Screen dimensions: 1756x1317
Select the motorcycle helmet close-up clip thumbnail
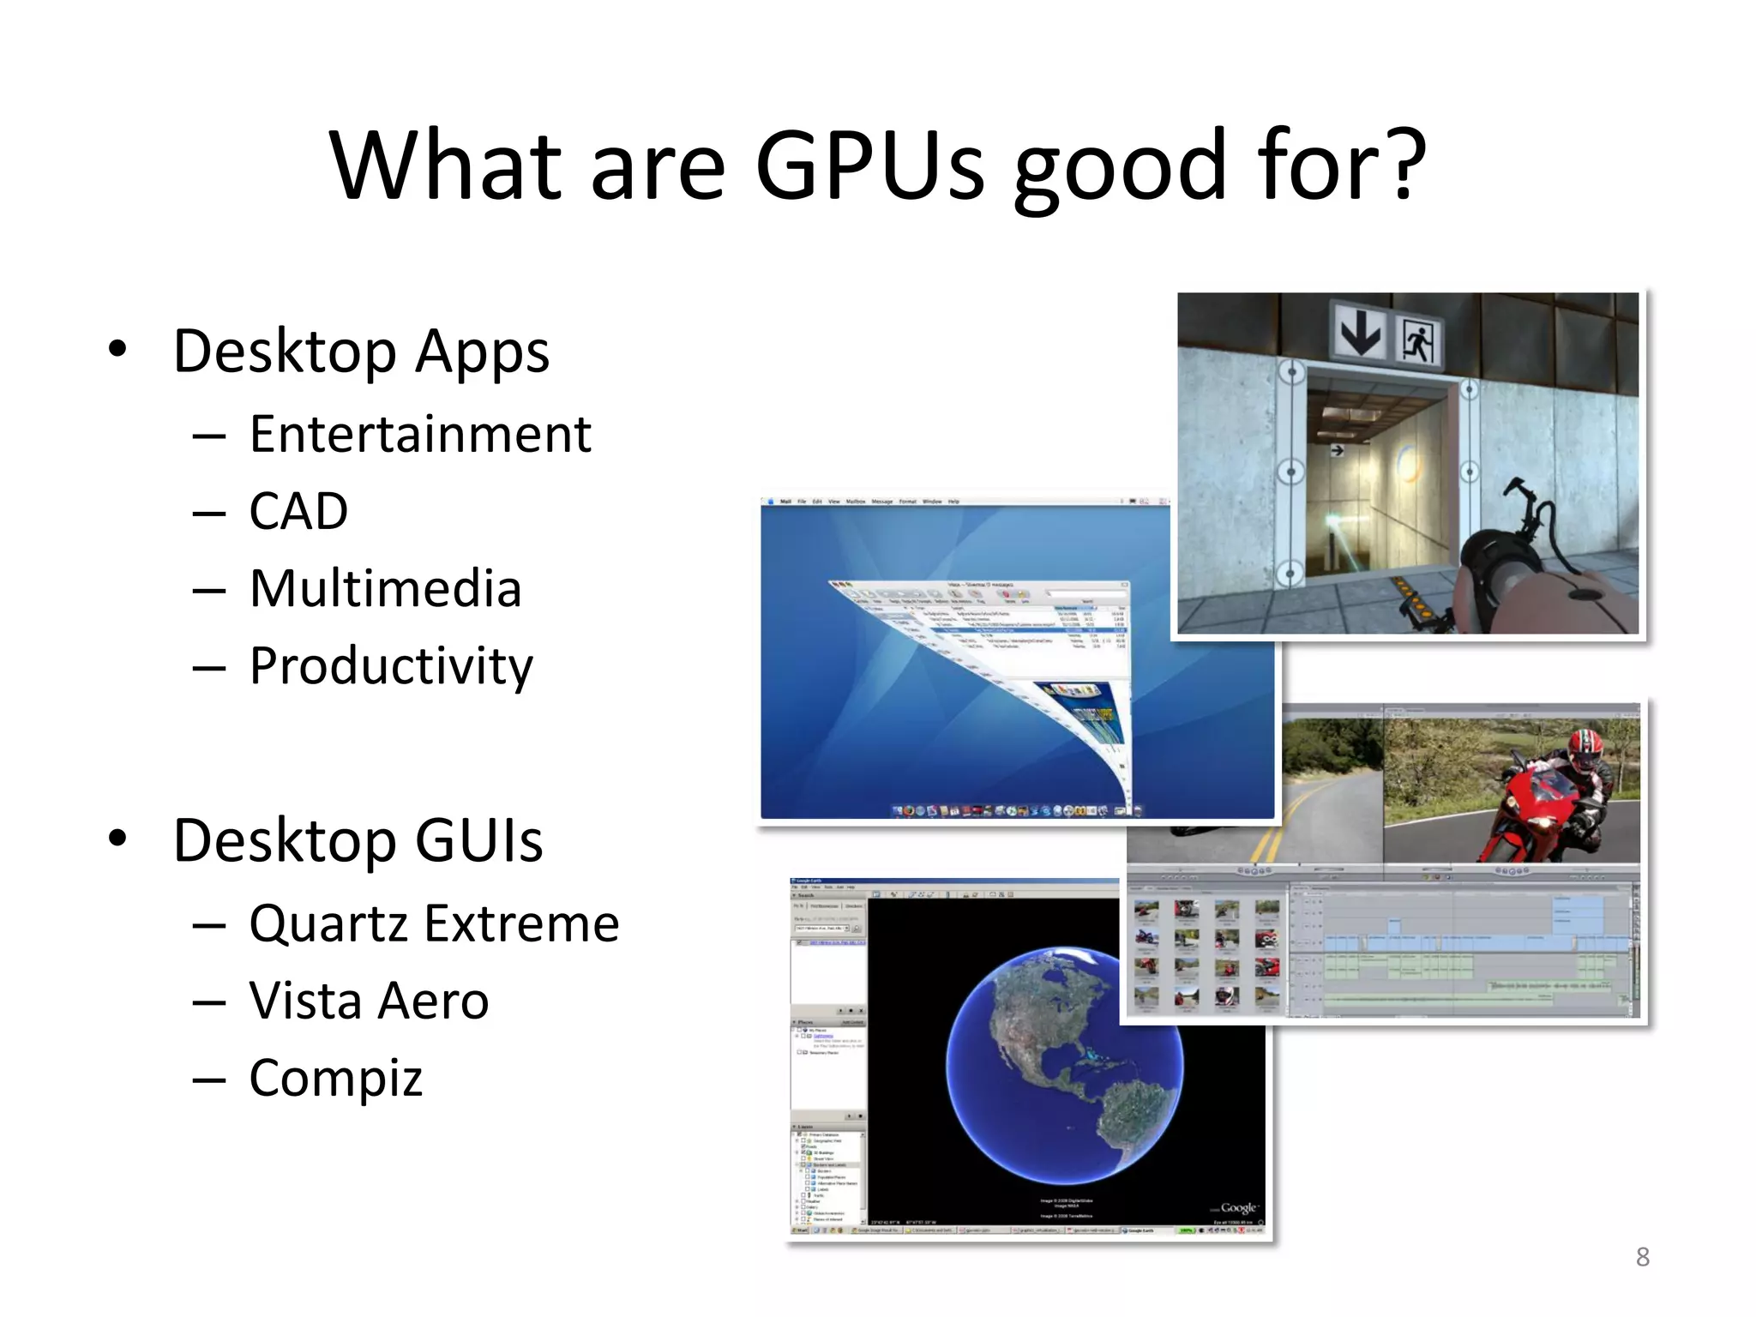1227,995
